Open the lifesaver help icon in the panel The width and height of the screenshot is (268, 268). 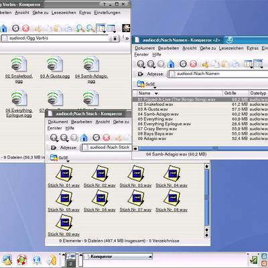point(22,260)
